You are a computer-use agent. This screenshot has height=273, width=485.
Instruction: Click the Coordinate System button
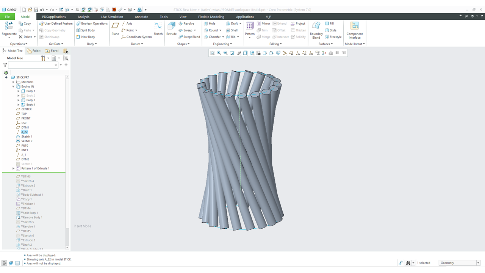(x=136, y=37)
